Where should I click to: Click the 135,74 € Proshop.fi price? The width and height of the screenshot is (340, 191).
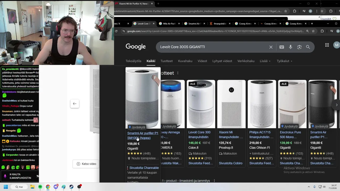[x=225, y=143]
